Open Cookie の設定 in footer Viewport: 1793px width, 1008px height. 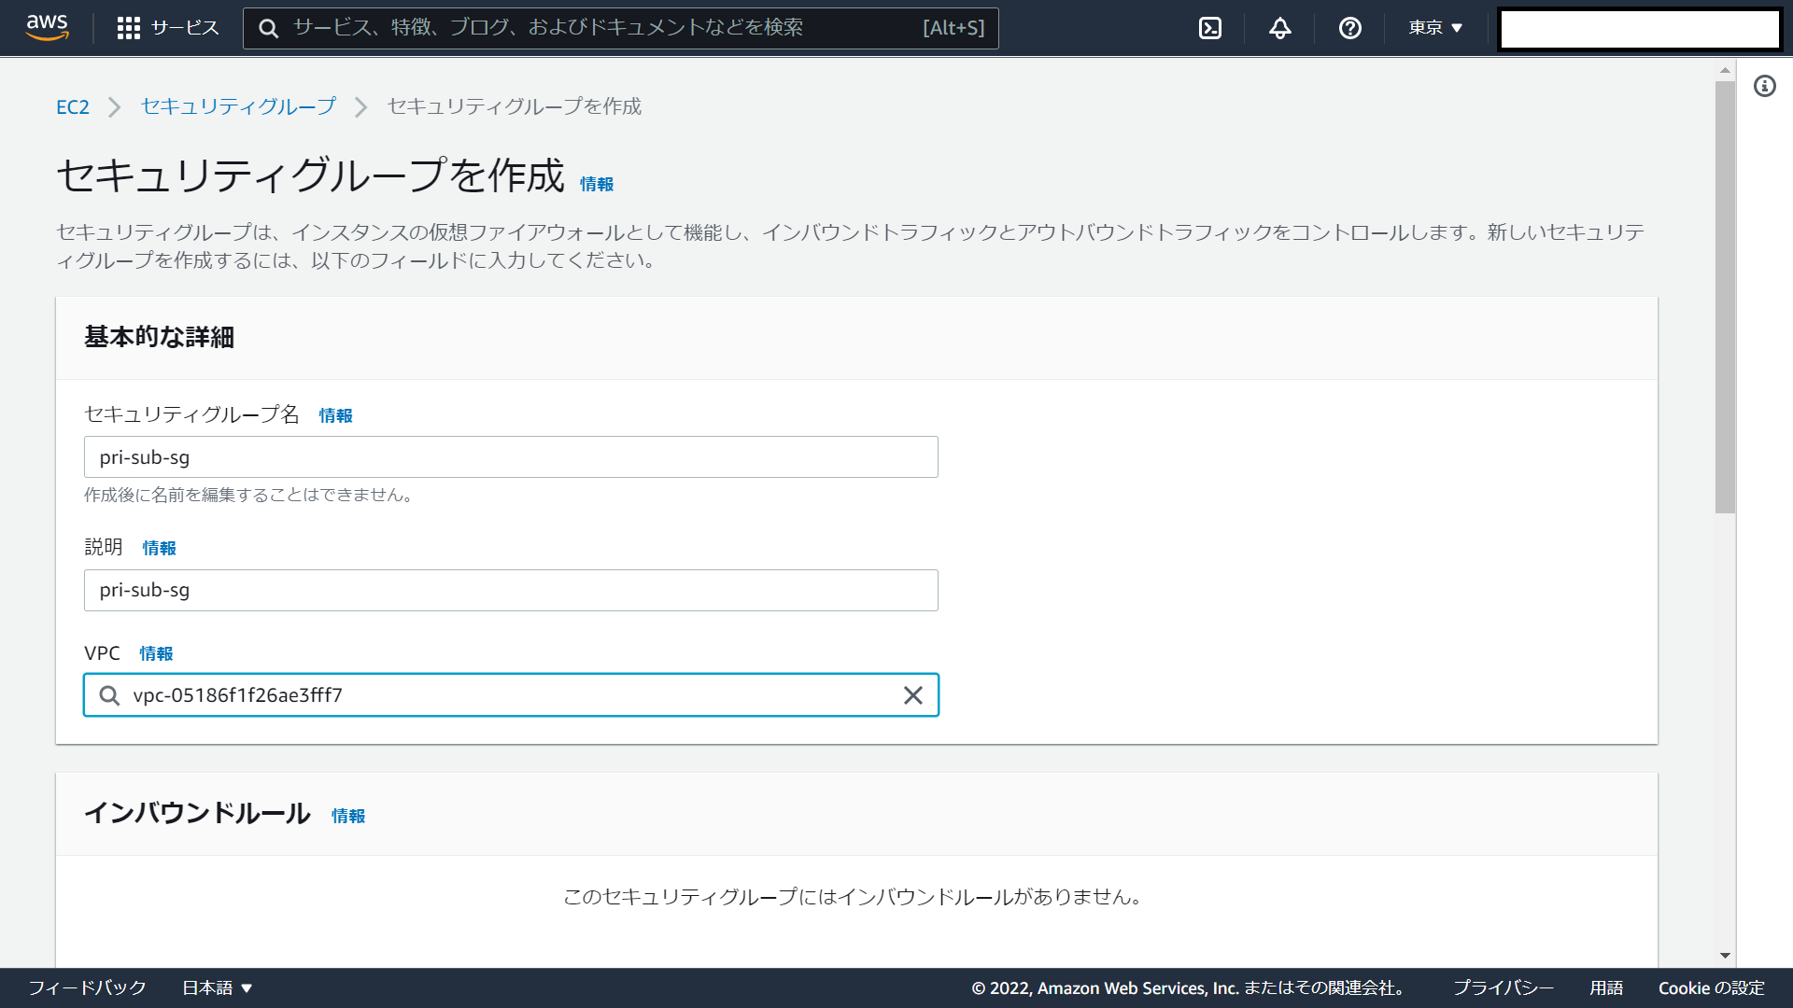pos(1711,987)
